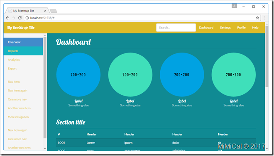Click the My Bootstrap Site brand link
Screen dimensions: 274x156
(21, 27)
